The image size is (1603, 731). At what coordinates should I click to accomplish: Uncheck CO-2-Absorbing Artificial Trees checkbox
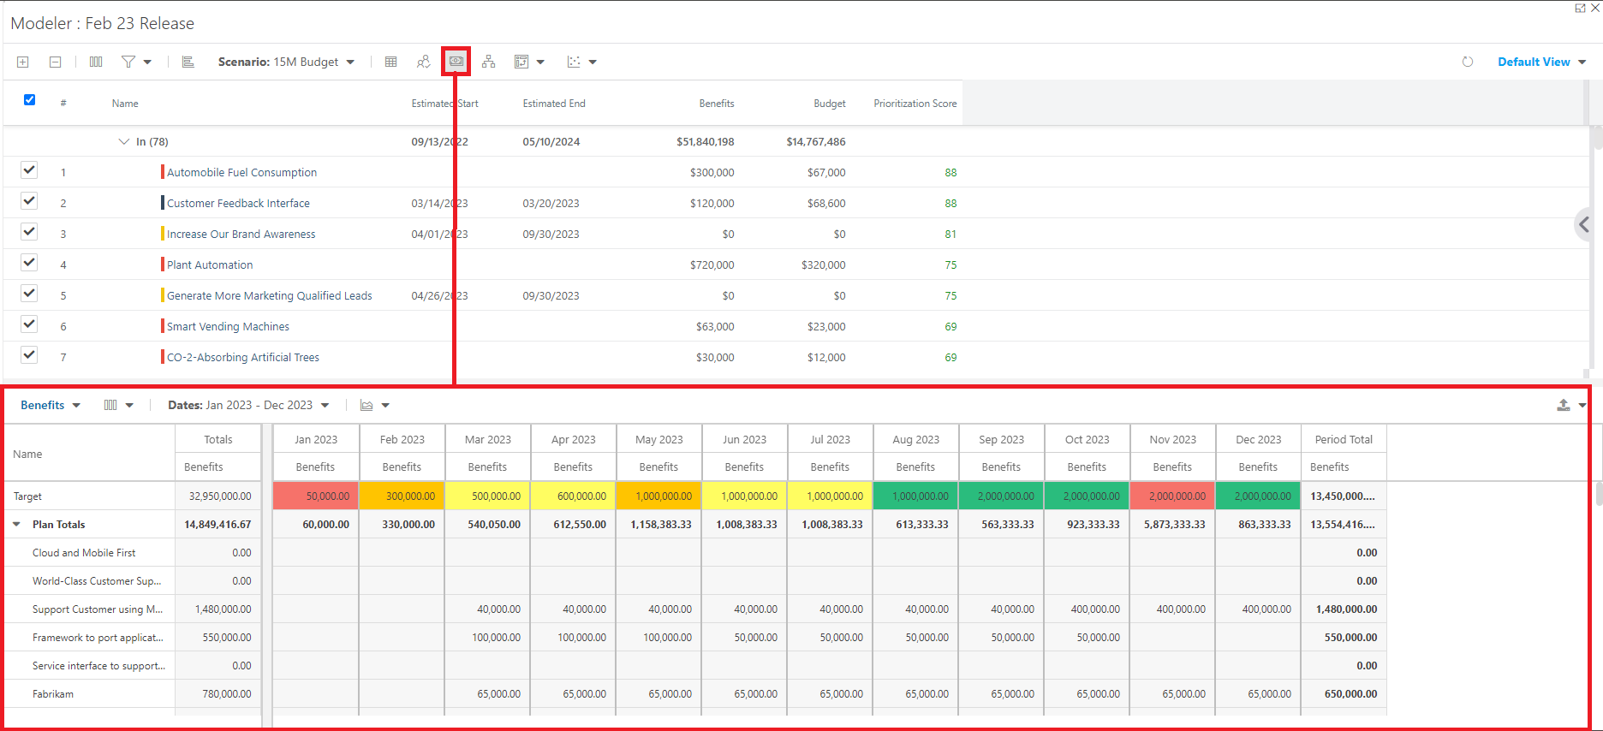pos(29,354)
